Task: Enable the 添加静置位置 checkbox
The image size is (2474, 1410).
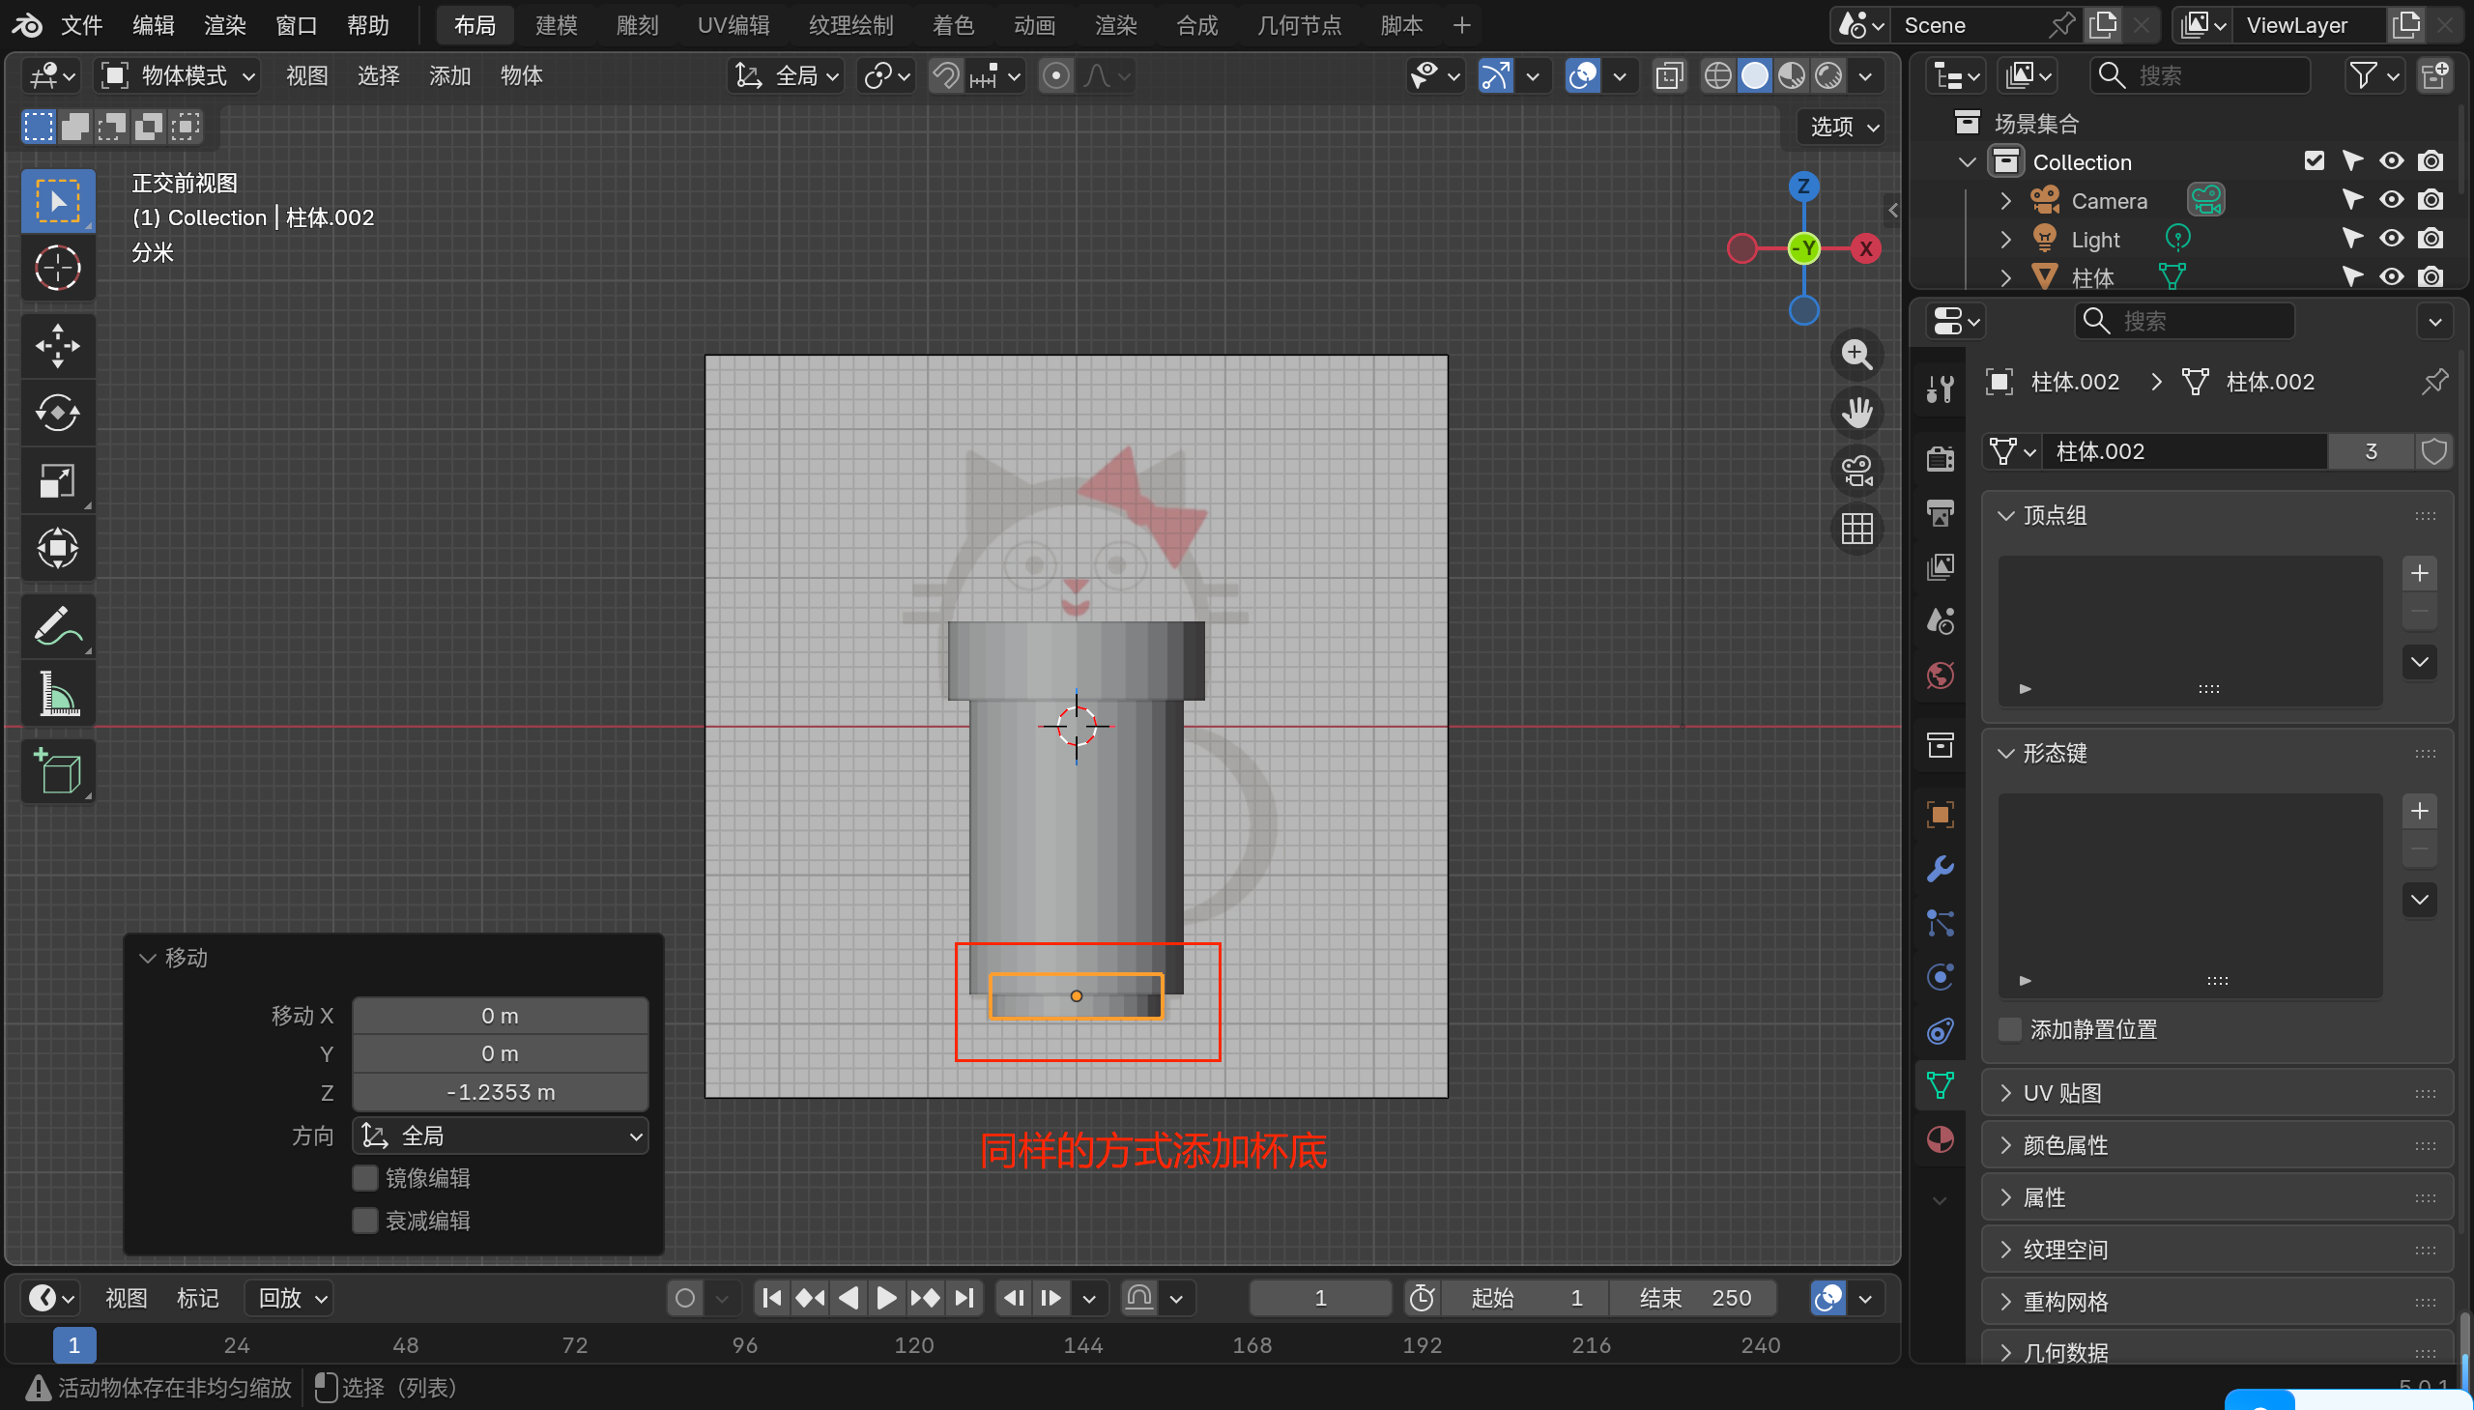Action: tap(2010, 1029)
